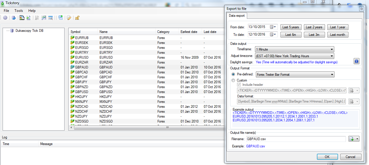369x165 pixels.
Task: Click the info icon beside Daylight savings
Action: pos(356,61)
